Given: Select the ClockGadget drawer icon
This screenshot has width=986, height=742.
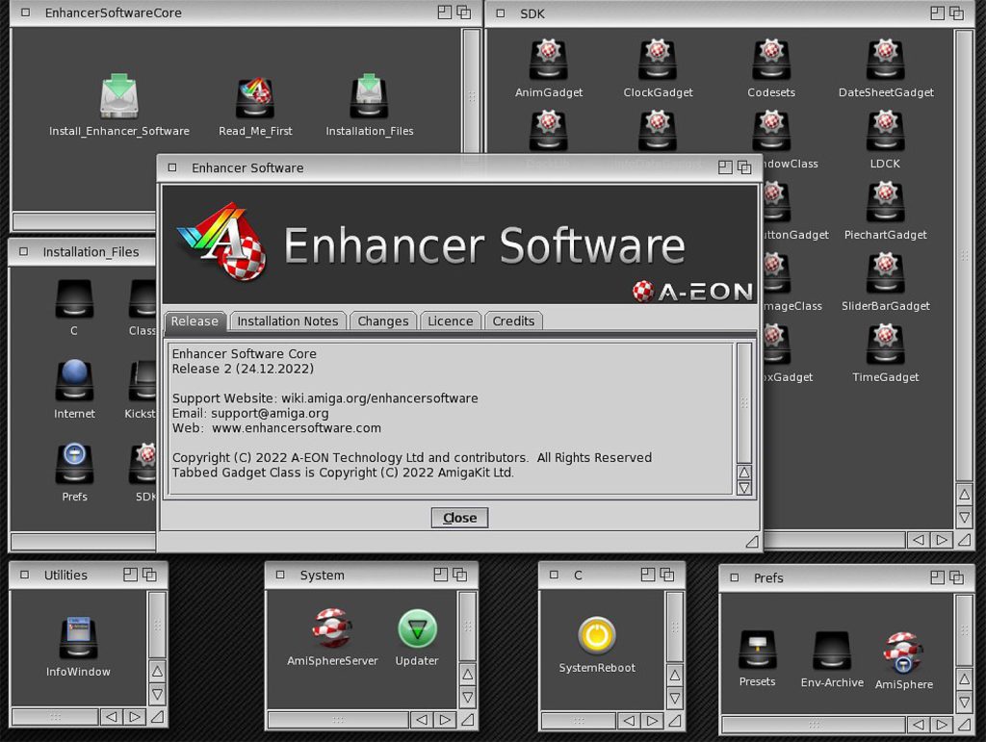Looking at the screenshot, I should click(x=658, y=59).
